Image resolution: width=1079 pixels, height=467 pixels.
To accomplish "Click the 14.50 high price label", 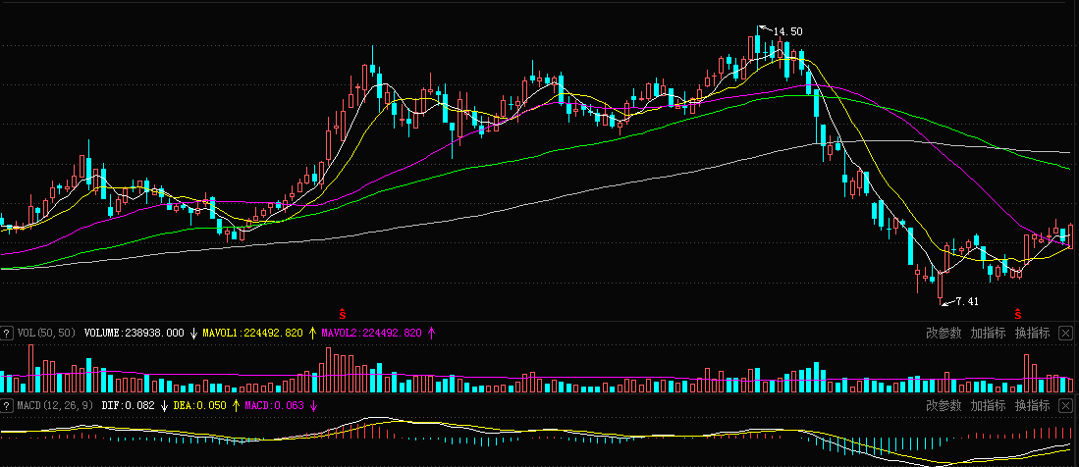I will [x=788, y=31].
